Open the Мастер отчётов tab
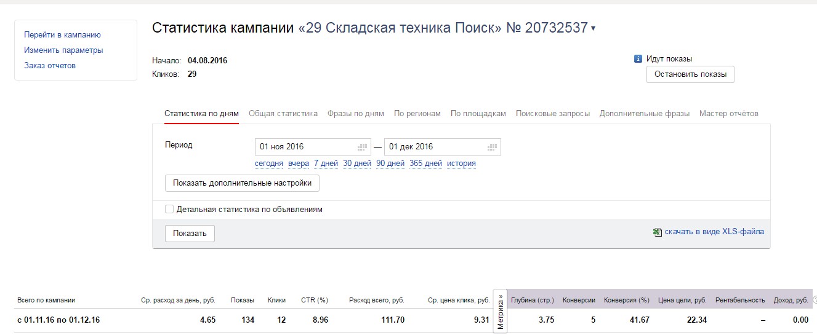This screenshot has width=817, height=335. (729, 114)
